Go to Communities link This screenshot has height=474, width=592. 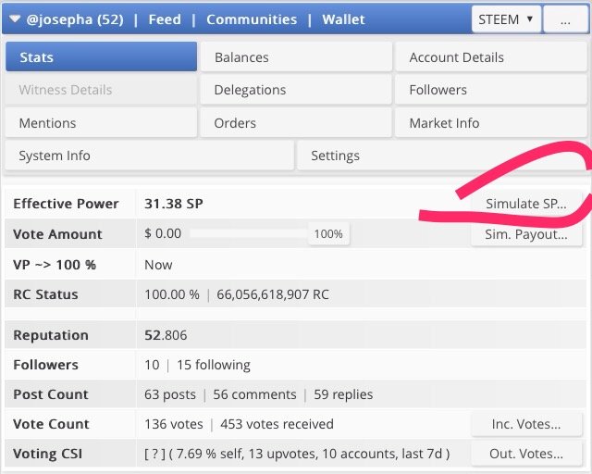[252, 19]
